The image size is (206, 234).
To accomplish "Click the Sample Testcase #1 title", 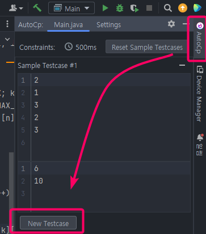I will [x=47, y=66].
